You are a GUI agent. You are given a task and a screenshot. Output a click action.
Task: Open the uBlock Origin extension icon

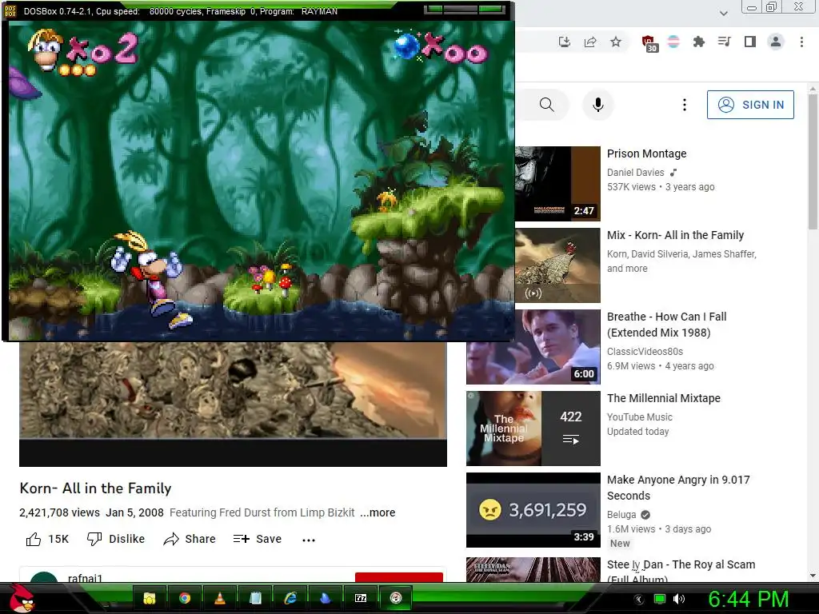649,43
